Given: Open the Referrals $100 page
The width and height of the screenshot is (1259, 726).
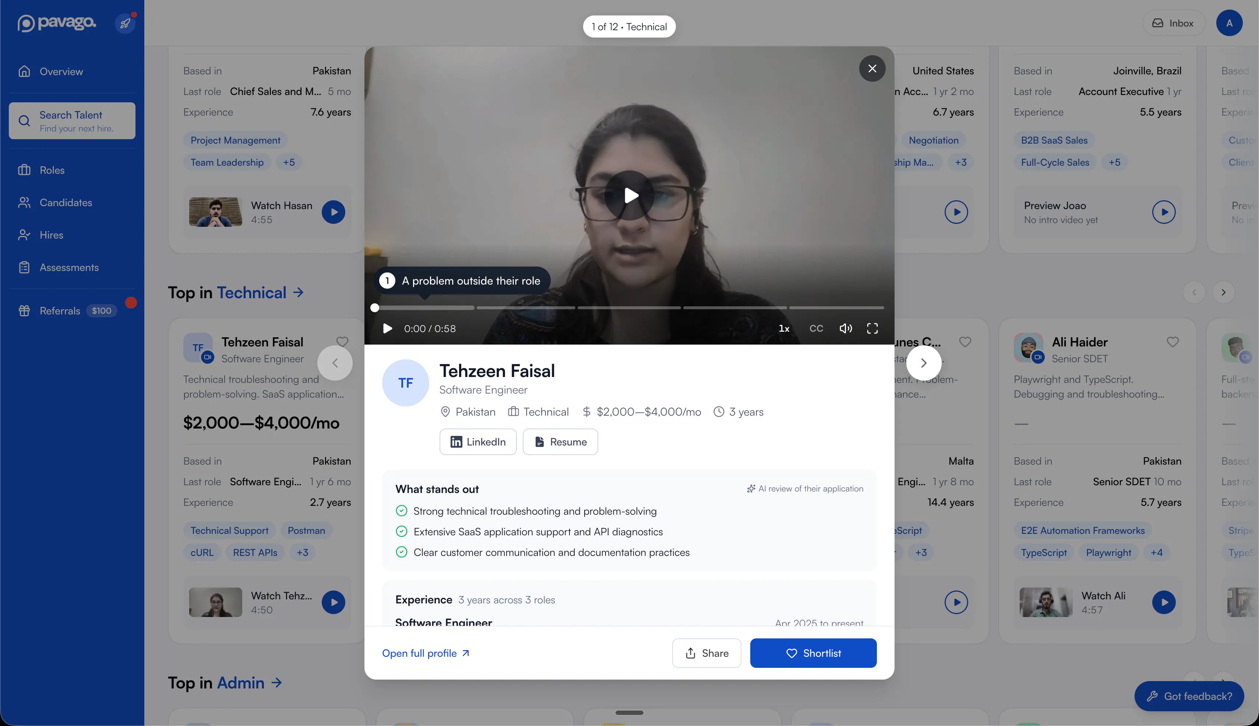Looking at the screenshot, I should (72, 311).
